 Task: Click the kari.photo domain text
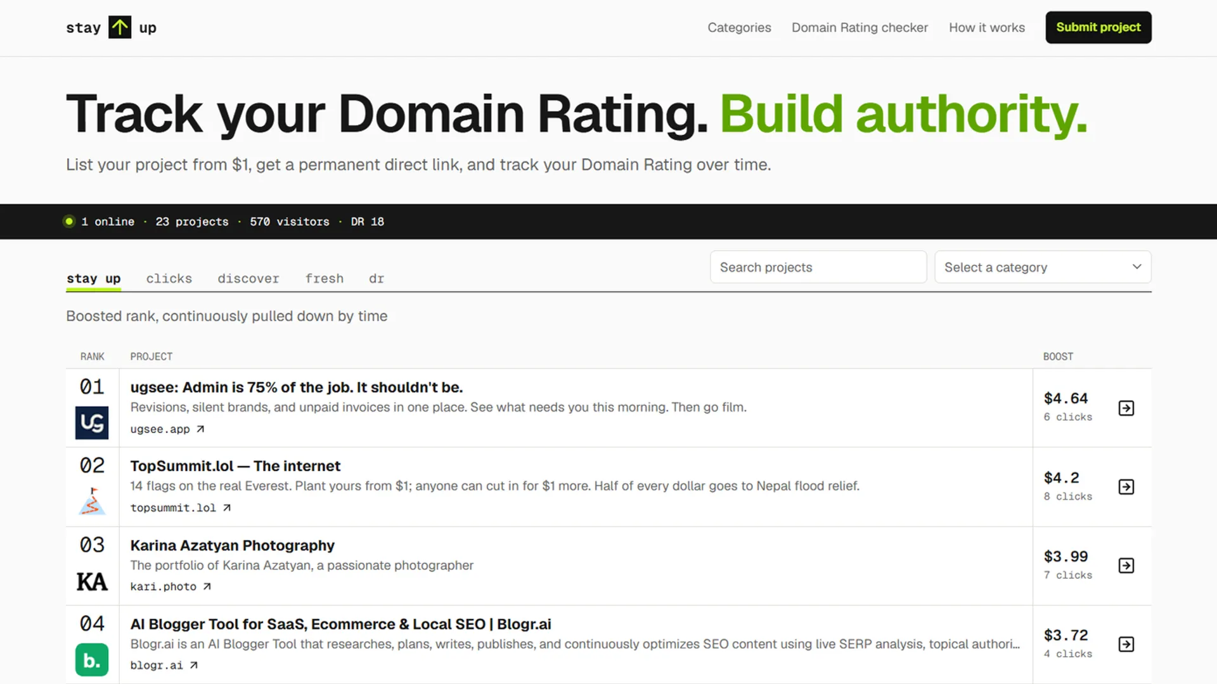pos(163,586)
